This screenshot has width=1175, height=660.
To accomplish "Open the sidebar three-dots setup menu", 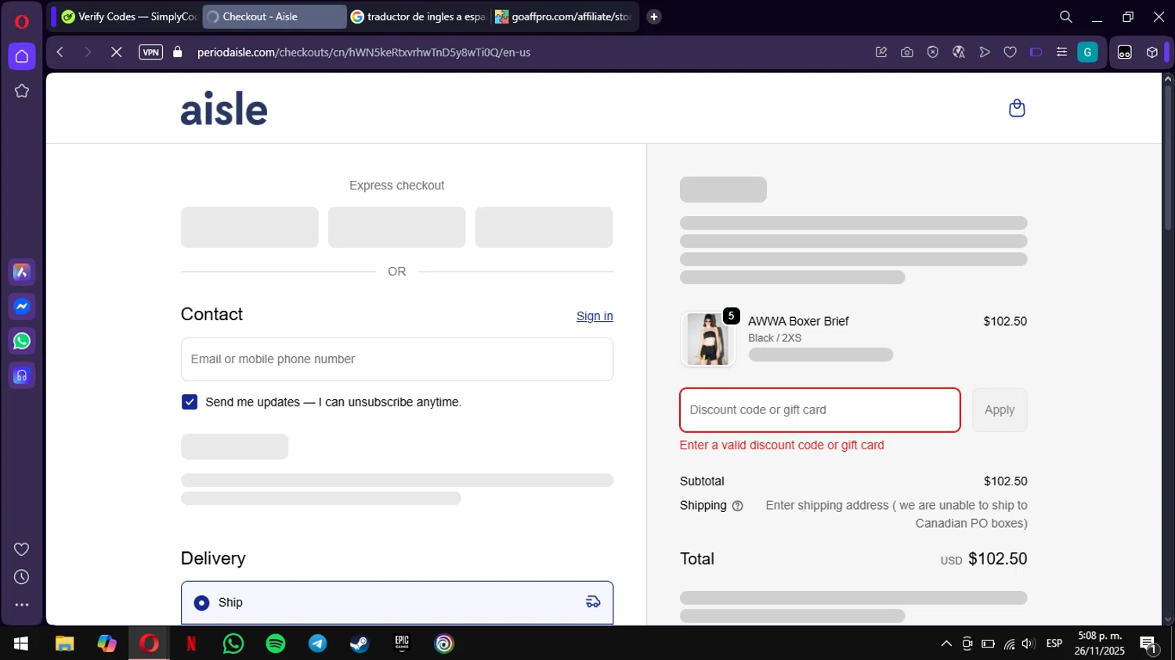I will [22, 604].
